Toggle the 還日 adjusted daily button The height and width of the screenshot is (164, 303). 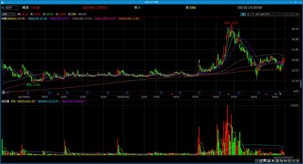click(x=258, y=14)
